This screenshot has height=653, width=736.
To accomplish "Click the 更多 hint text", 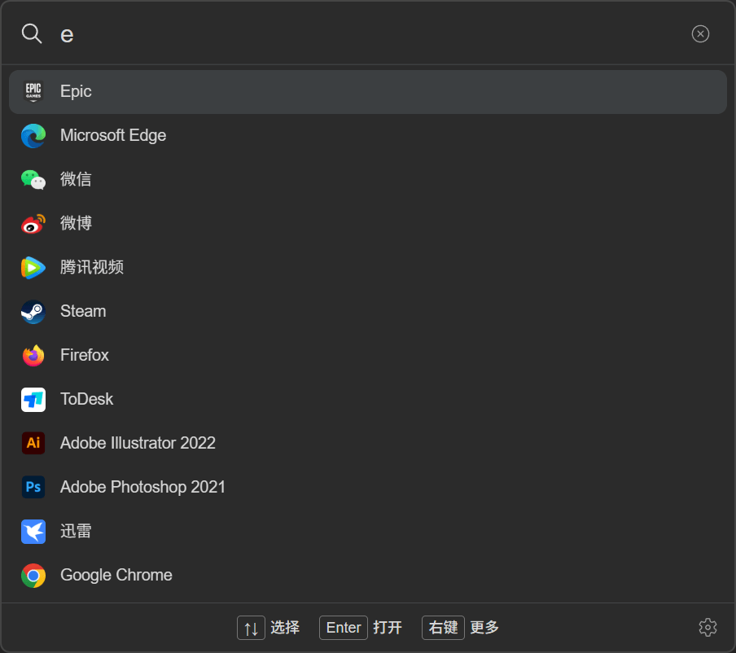I will (484, 628).
